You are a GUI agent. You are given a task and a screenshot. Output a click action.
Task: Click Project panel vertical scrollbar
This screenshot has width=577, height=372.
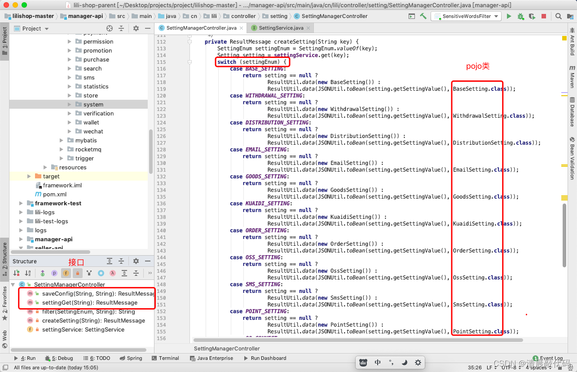point(151,151)
